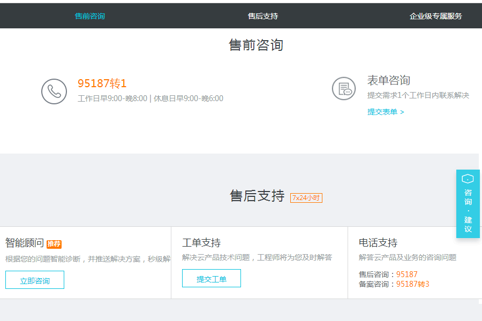The width and height of the screenshot is (482, 321).
Task: Click the telephone icon beside 95187转1
Action: (54, 91)
